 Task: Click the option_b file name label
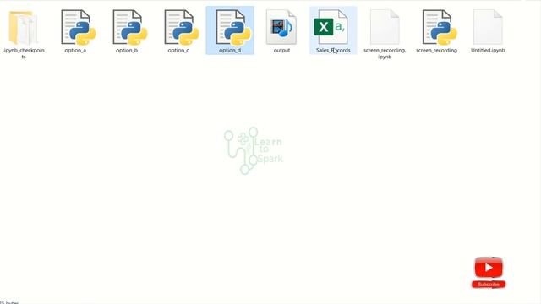point(127,51)
